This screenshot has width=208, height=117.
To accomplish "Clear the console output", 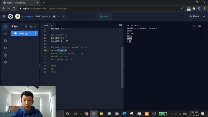I will [199, 26].
